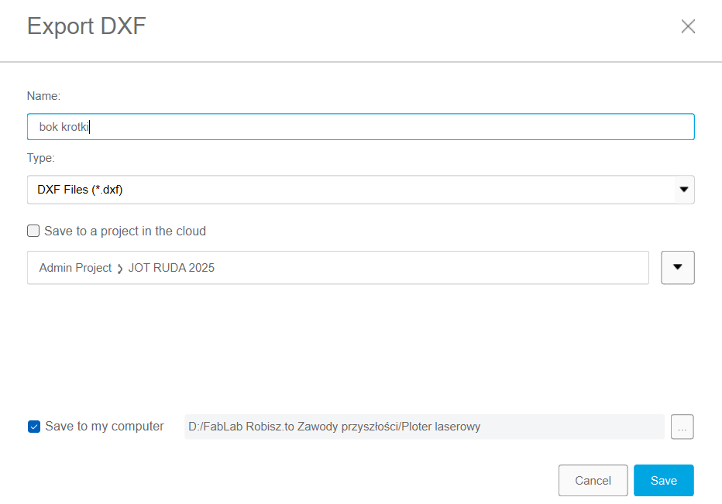Click the browse button with three dots
This screenshot has height=504, width=722.
point(682,427)
